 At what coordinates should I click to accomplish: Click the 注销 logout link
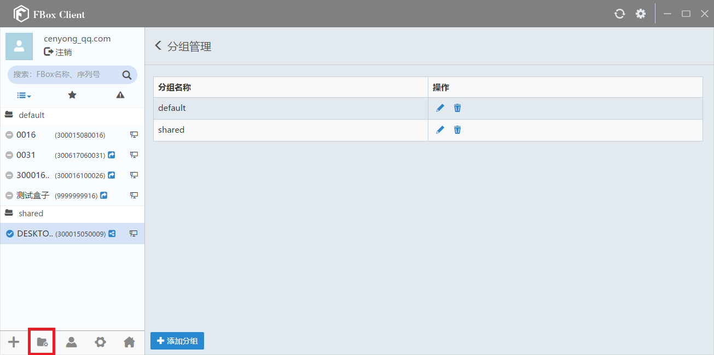(58, 52)
